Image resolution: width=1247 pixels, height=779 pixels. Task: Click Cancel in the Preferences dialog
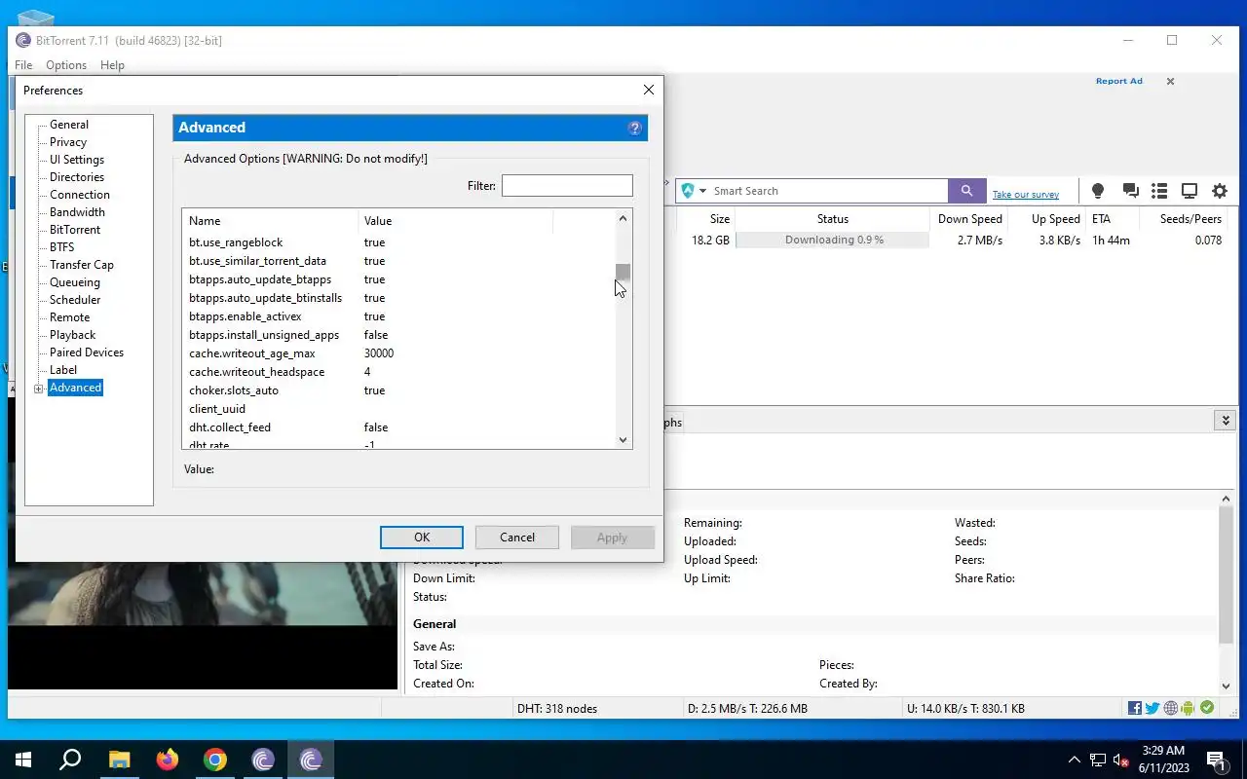pos(517,538)
